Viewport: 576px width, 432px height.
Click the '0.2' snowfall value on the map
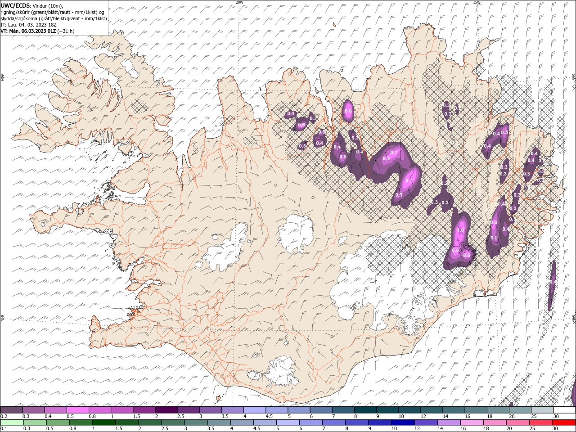pos(445,183)
